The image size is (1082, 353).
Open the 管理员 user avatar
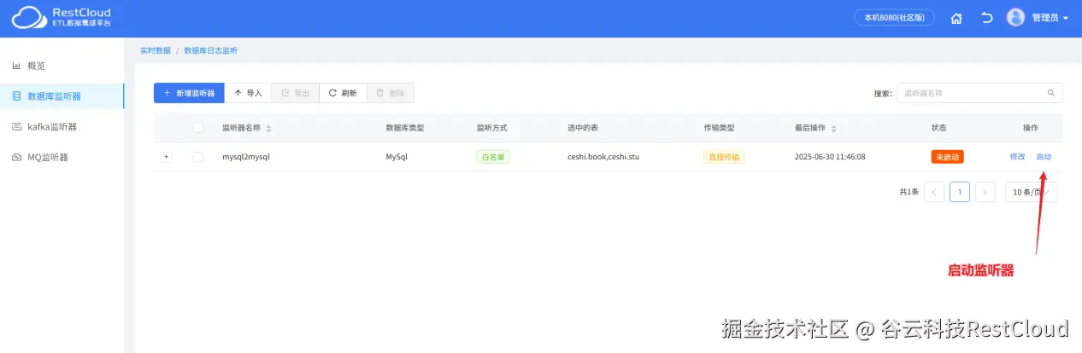point(1015,17)
